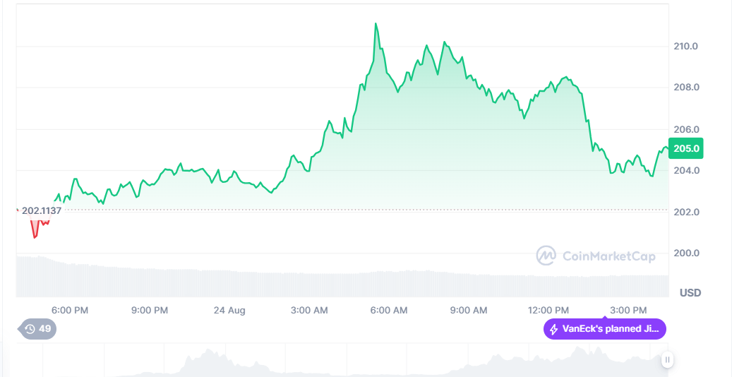
Task: Click the clock icon in the 49 badge
Action: 30,329
